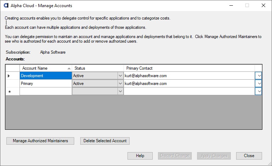Select the Primary row header cell
Viewport: 272px width, 166px height.
tap(12, 84)
